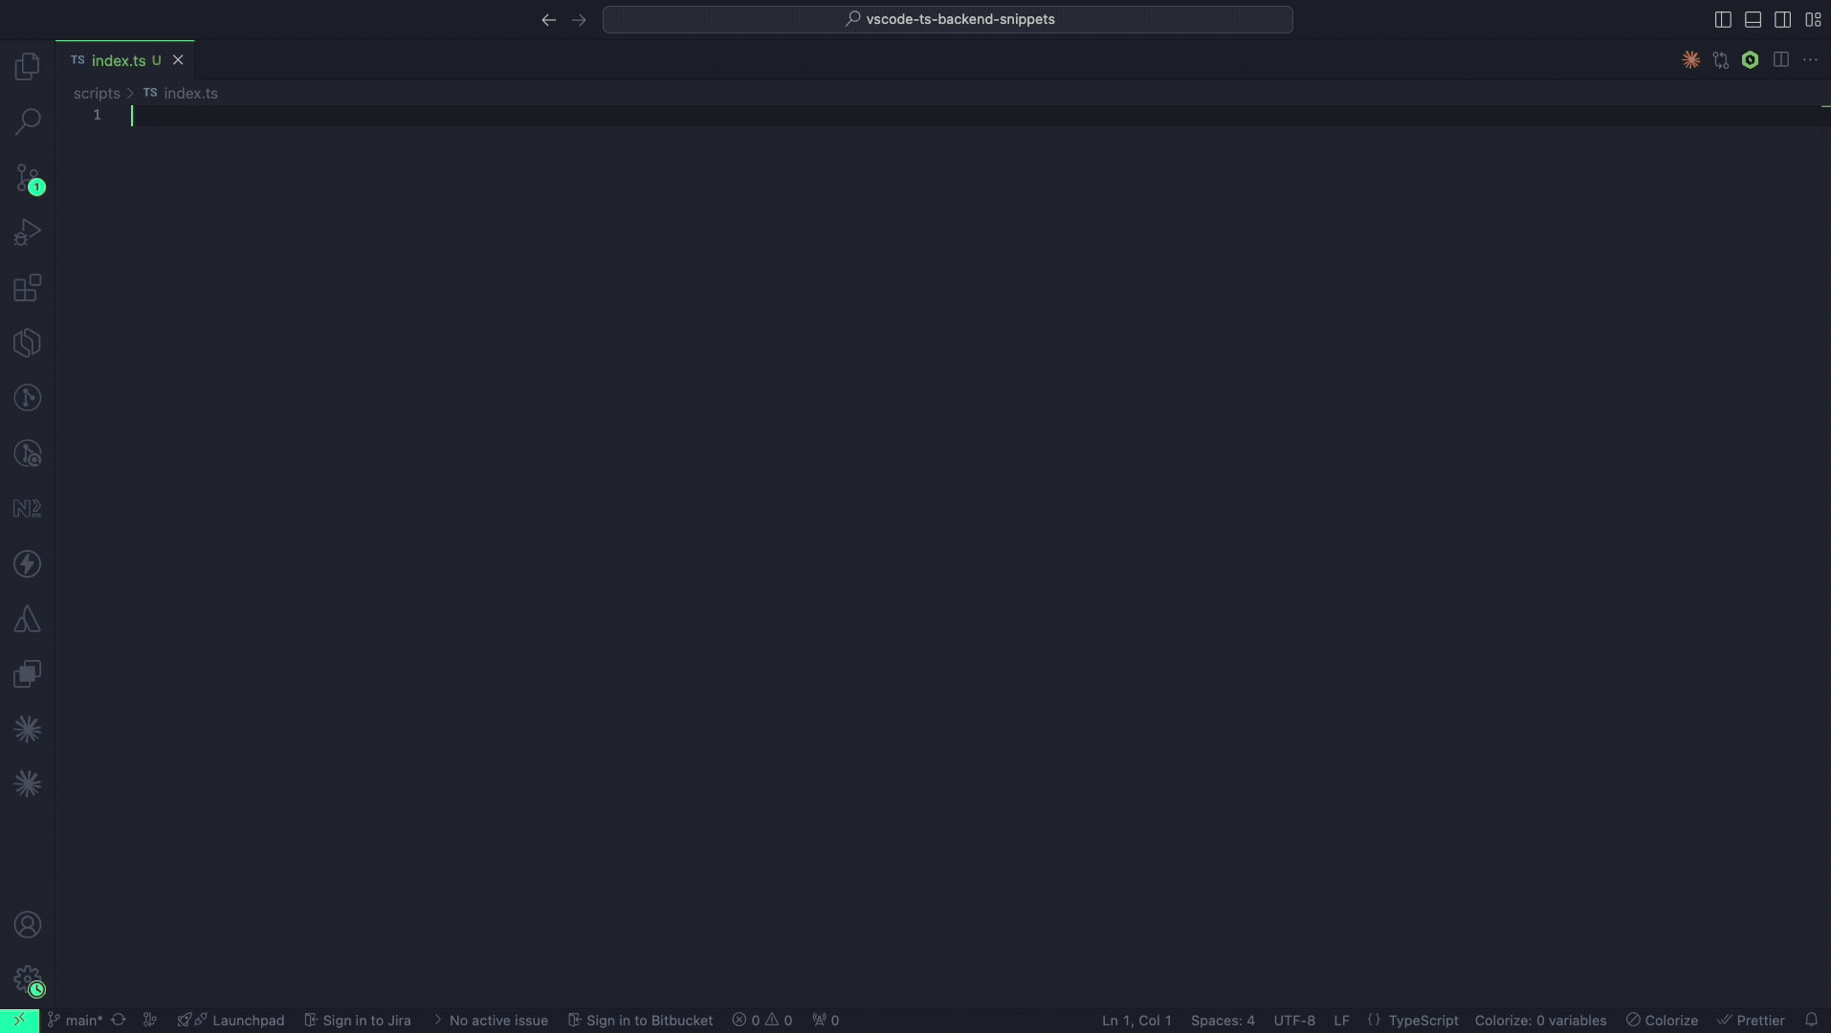The height and width of the screenshot is (1033, 1831).
Task: Toggle the bottom panel layout button
Action: [x=1753, y=19]
